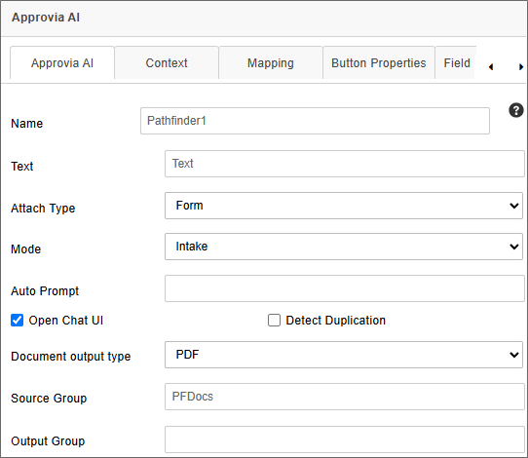The width and height of the screenshot is (528, 458).
Task: Click the Auto Prompt label
Action: tap(45, 291)
